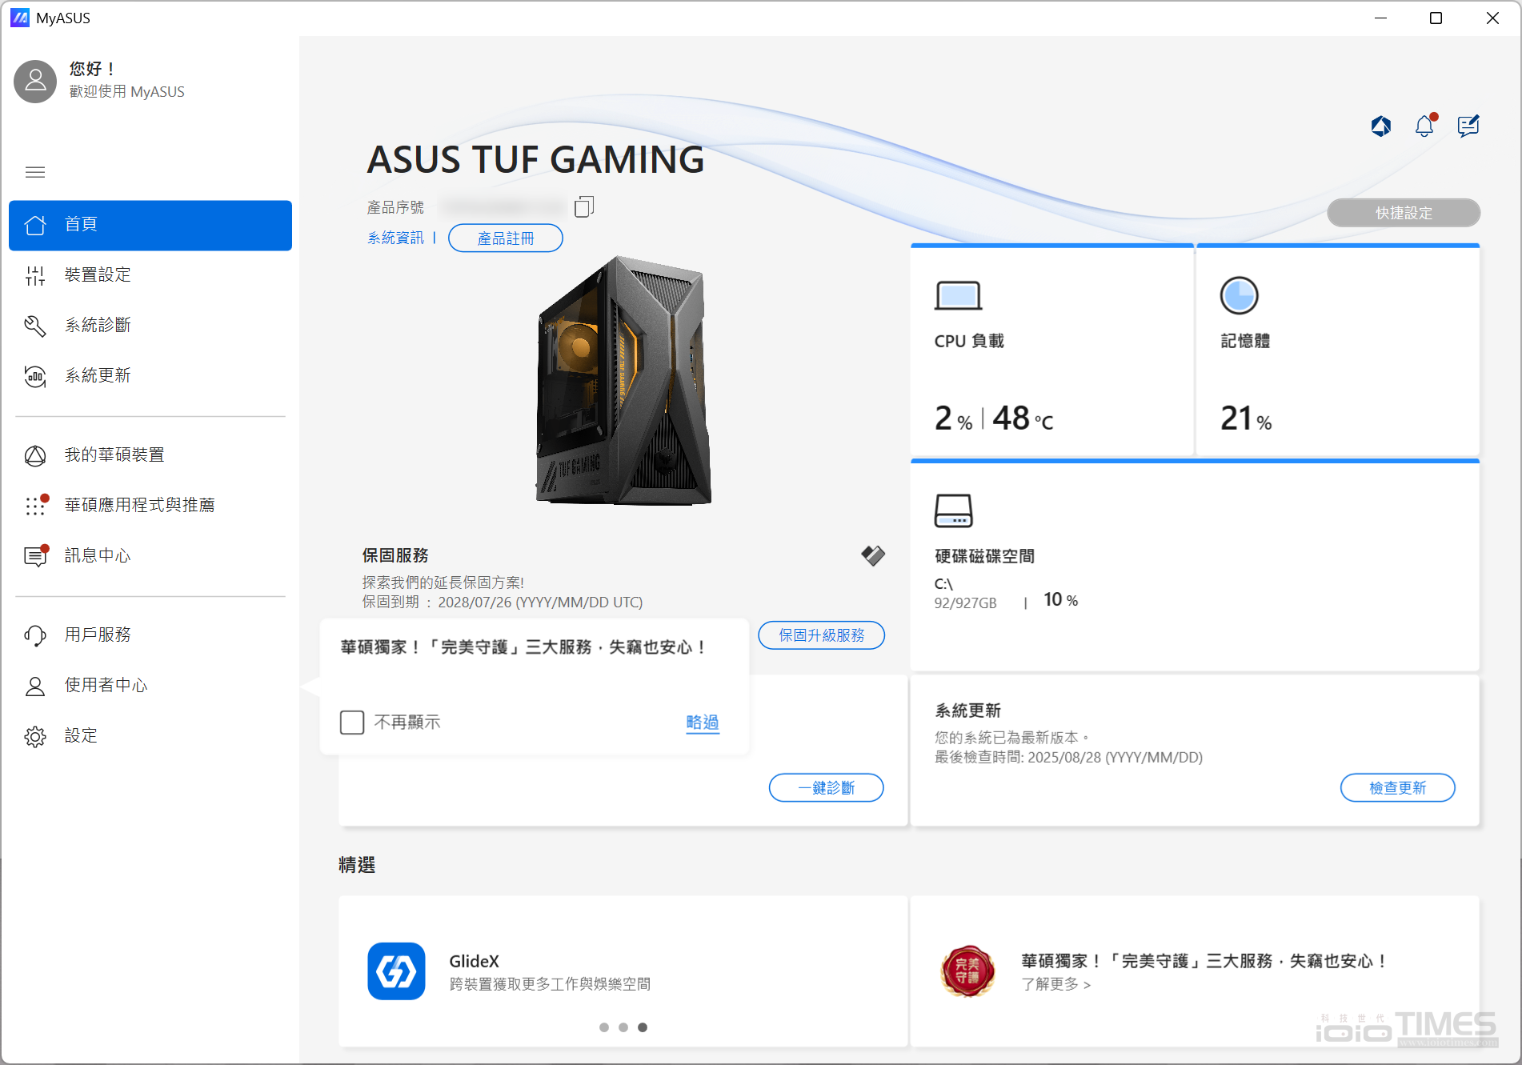Open the 系統資訊 link
Screen dimensions: 1522x1065
pos(395,238)
